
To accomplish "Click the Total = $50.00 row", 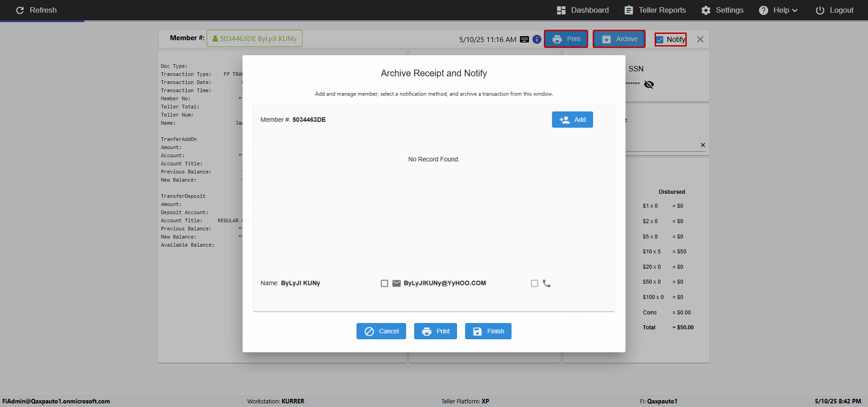I will click(x=668, y=327).
